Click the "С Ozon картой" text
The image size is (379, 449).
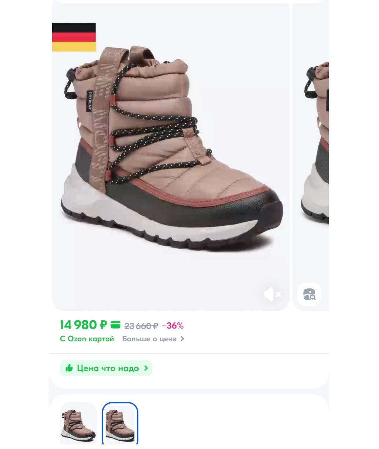[87, 339]
